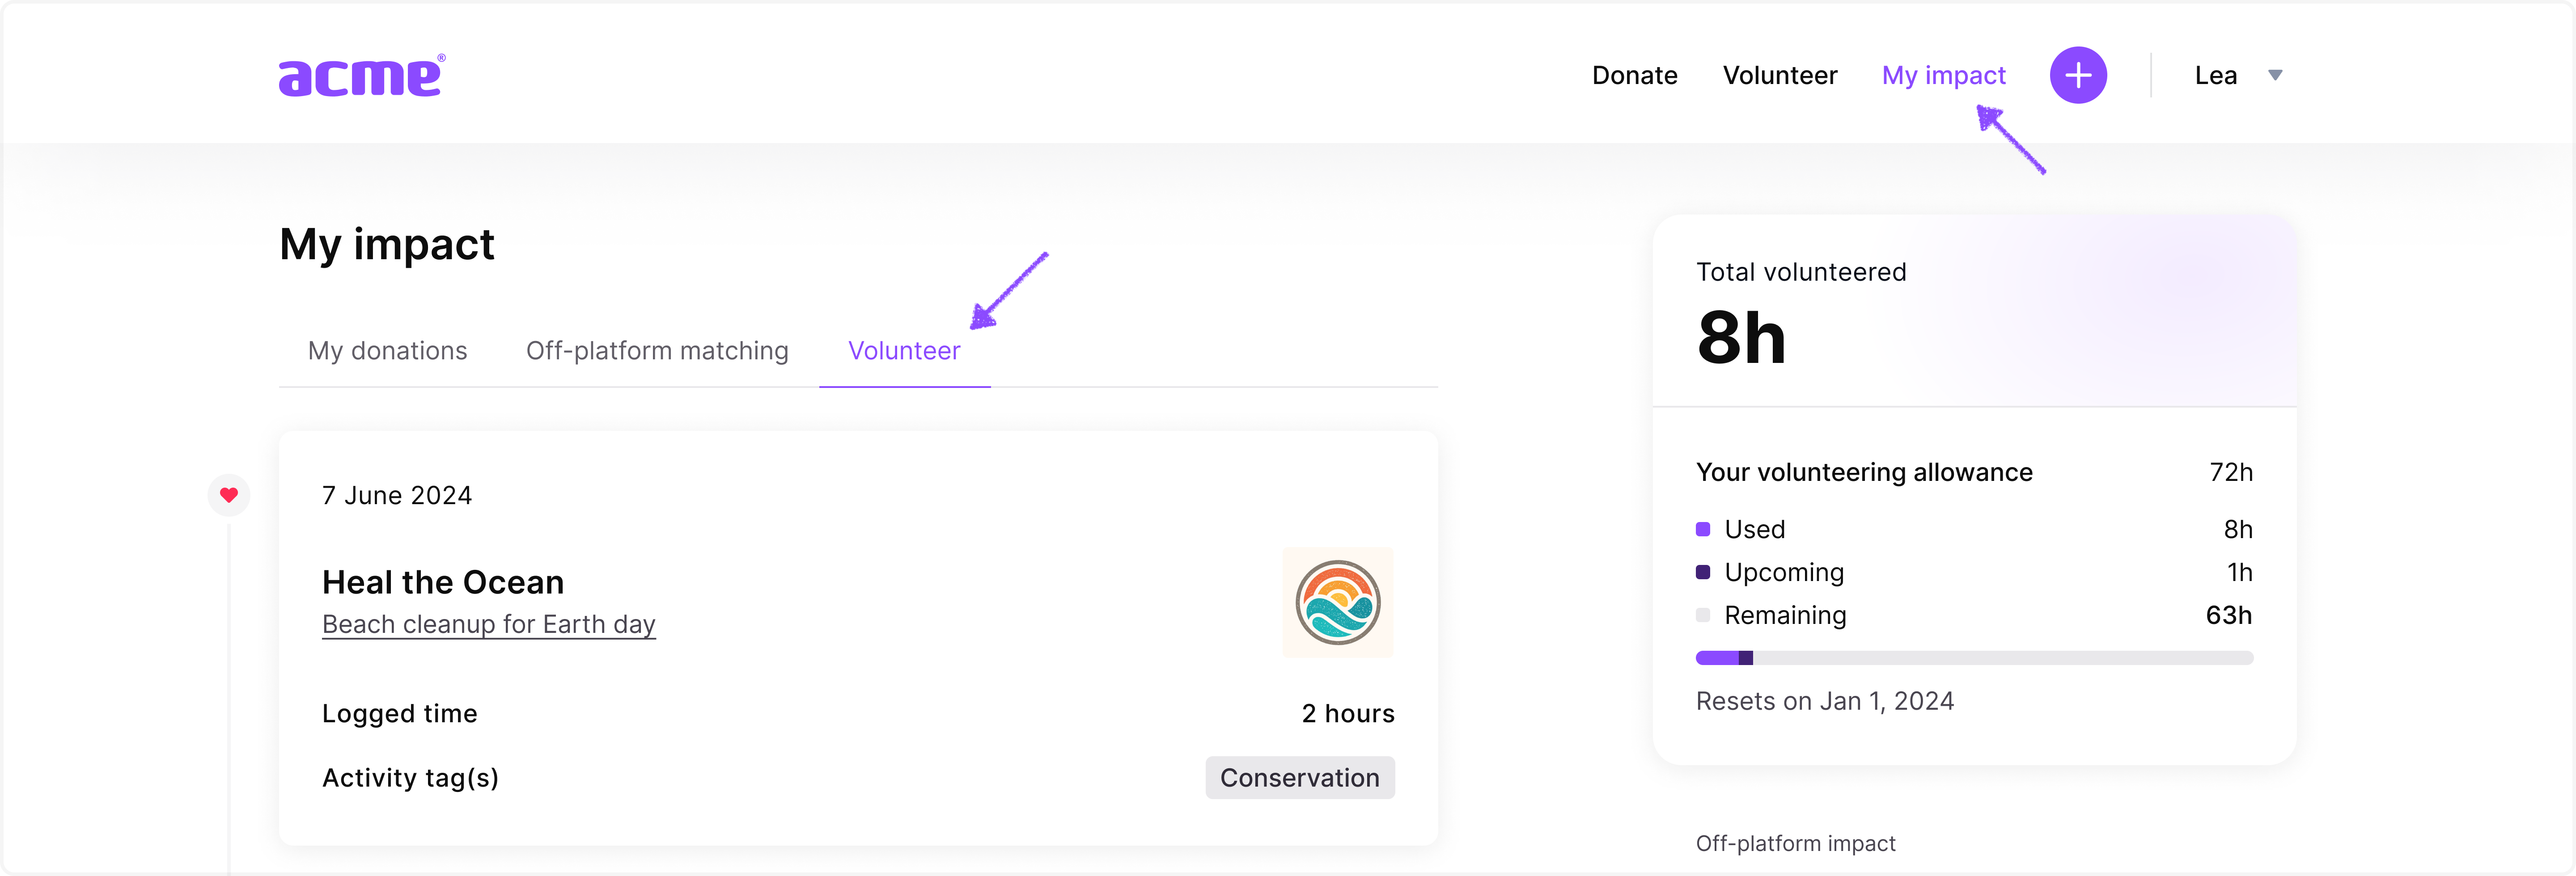Click the grey Remaining legend swatch

pyautogui.click(x=1703, y=615)
